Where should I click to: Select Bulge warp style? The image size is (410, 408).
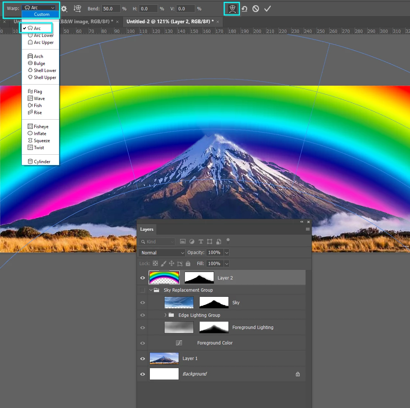point(41,63)
